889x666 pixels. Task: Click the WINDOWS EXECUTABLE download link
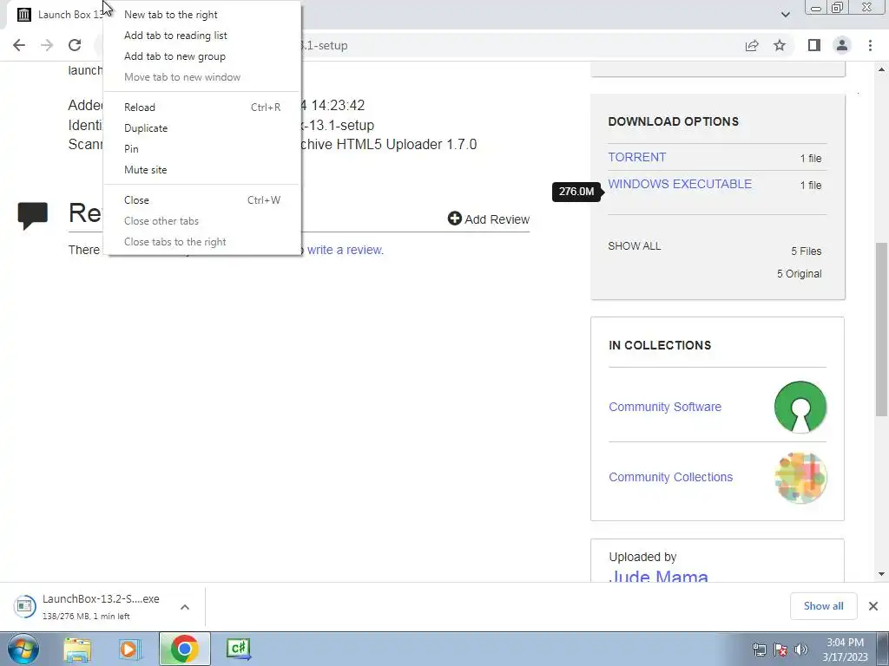(x=680, y=184)
